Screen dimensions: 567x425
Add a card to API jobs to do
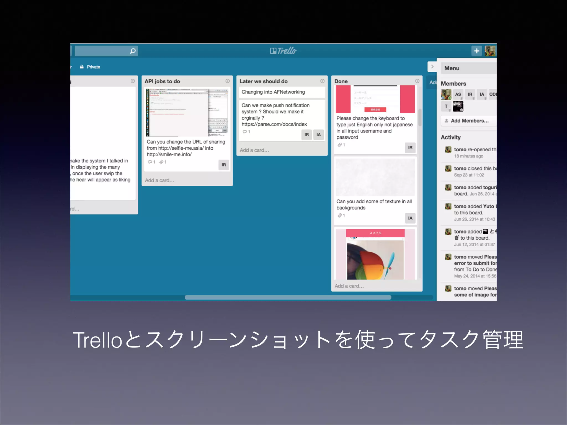(159, 180)
